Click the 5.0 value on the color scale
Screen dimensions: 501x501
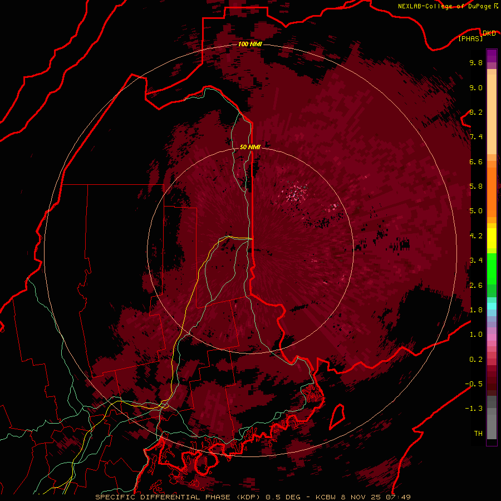pyautogui.click(x=476, y=211)
